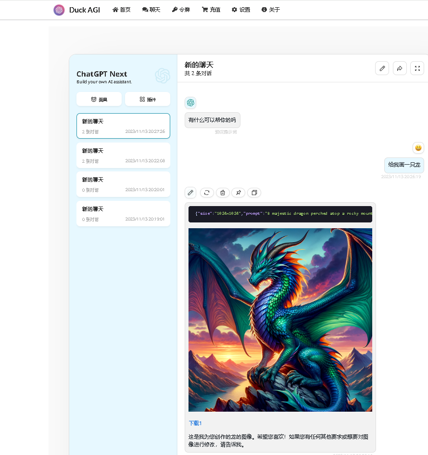Delete the dragon response message
The height and width of the screenshot is (455, 428).
coord(223,193)
